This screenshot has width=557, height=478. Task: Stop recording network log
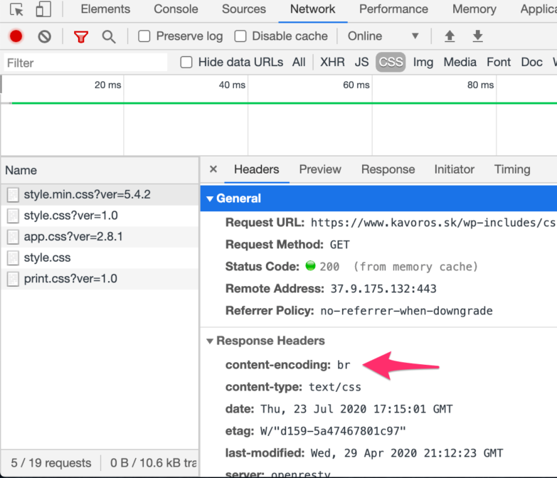click(16, 36)
